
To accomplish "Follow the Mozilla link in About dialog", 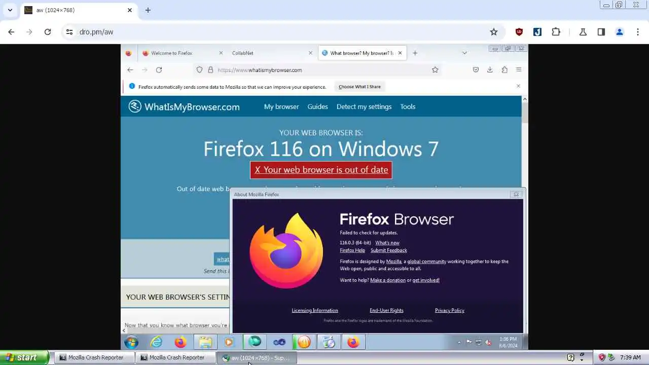I will coord(393,262).
